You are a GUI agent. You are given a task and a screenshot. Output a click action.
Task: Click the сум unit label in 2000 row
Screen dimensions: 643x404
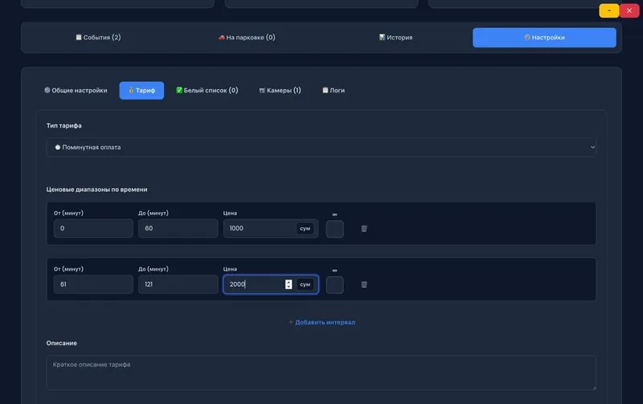click(305, 284)
